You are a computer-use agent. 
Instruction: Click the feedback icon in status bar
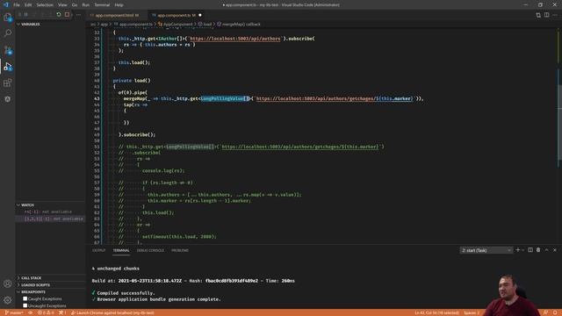pos(545,312)
